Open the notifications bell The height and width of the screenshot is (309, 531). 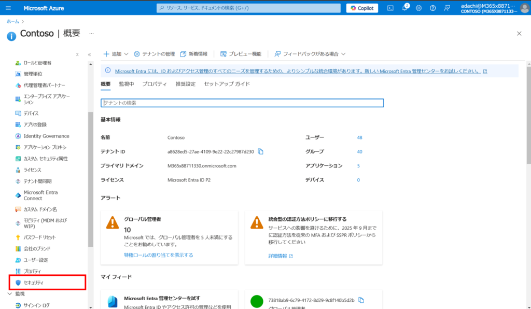tap(404, 8)
